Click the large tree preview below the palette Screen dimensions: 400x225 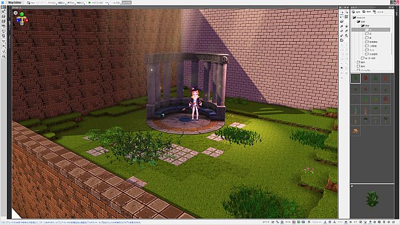pos(372,199)
